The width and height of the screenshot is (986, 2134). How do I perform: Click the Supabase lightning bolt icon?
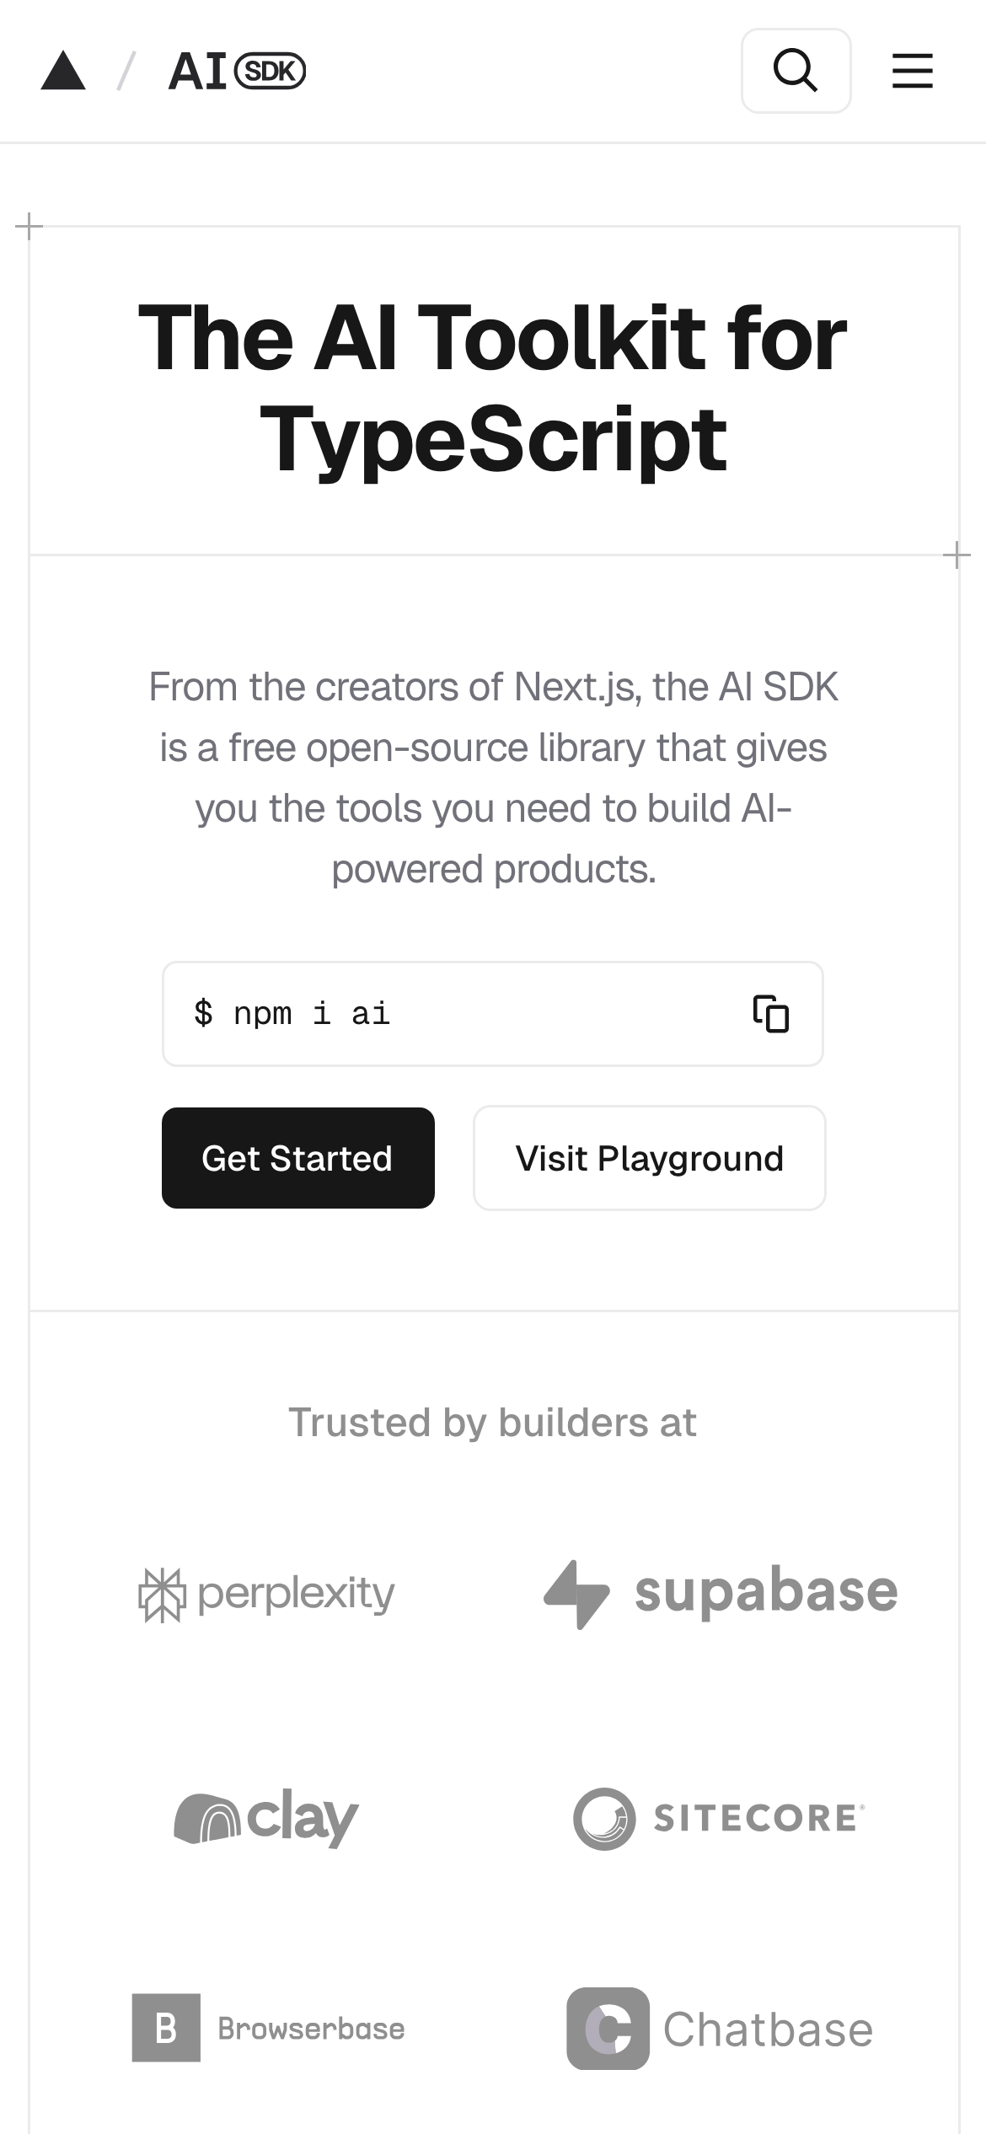coord(576,1594)
